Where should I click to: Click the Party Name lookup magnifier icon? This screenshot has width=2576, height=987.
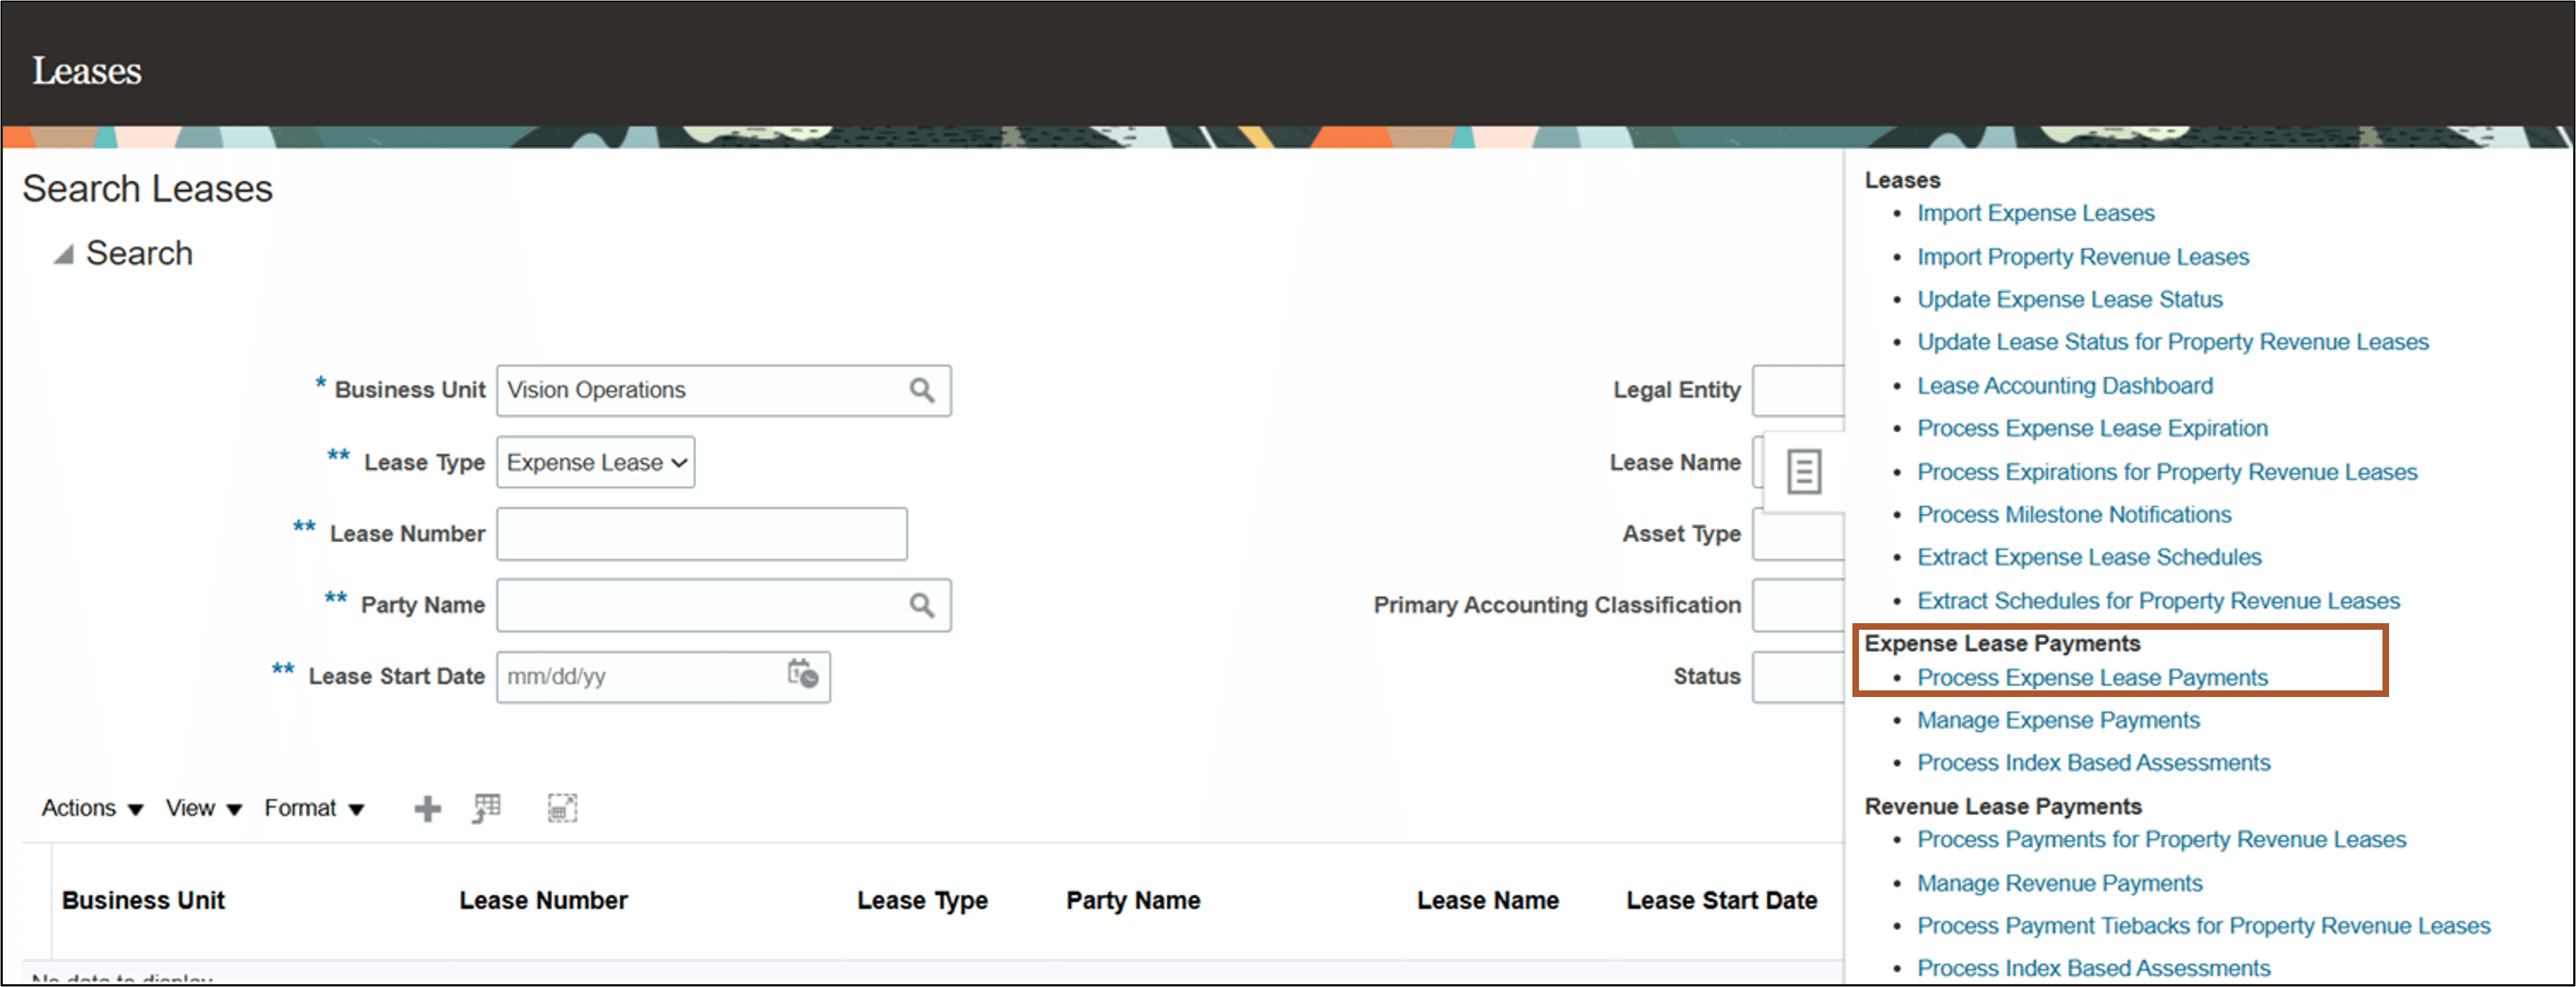click(922, 605)
